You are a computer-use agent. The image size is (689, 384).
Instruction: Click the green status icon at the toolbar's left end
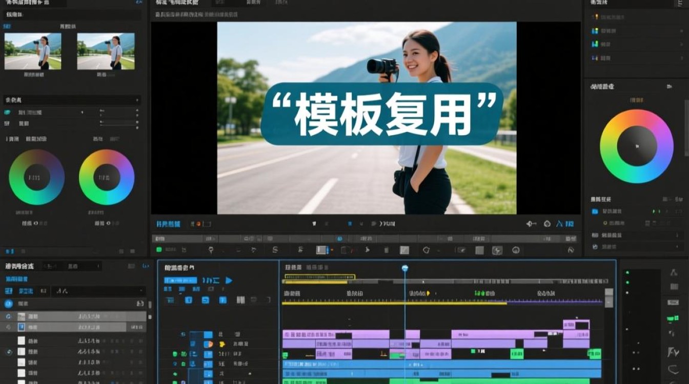coord(159,250)
